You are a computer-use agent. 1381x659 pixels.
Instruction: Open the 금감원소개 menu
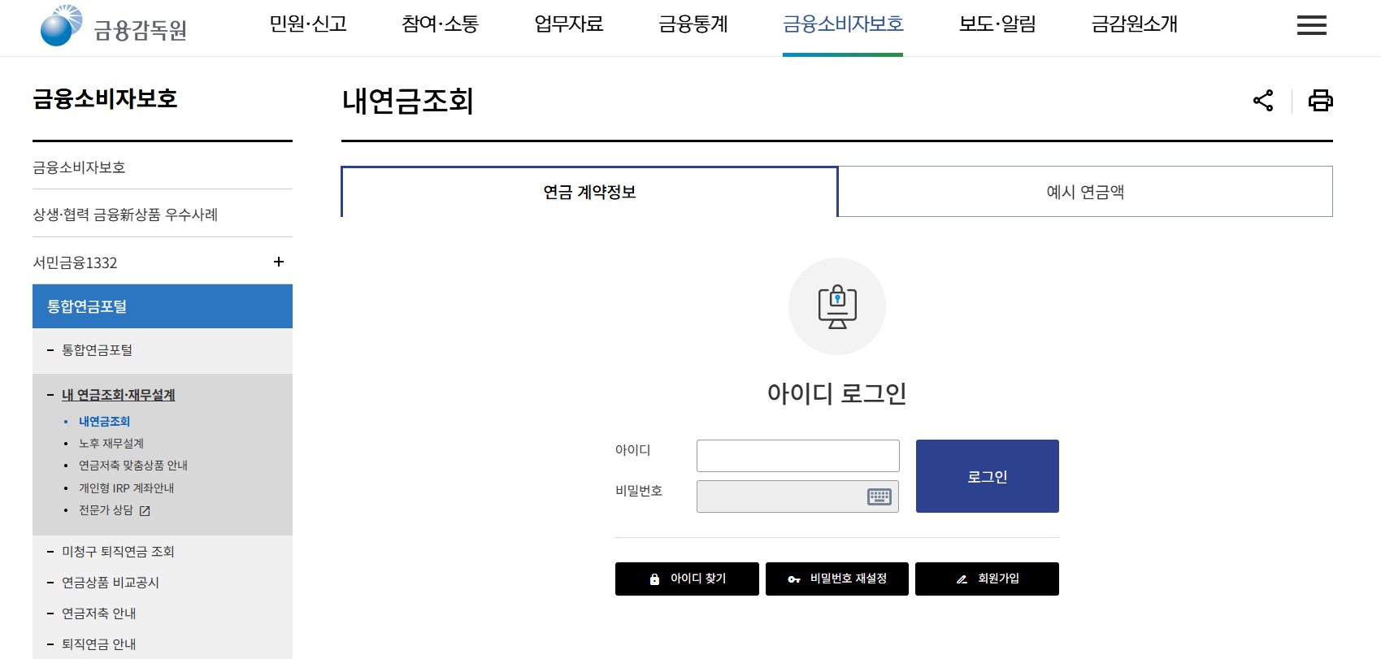coord(1134,24)
